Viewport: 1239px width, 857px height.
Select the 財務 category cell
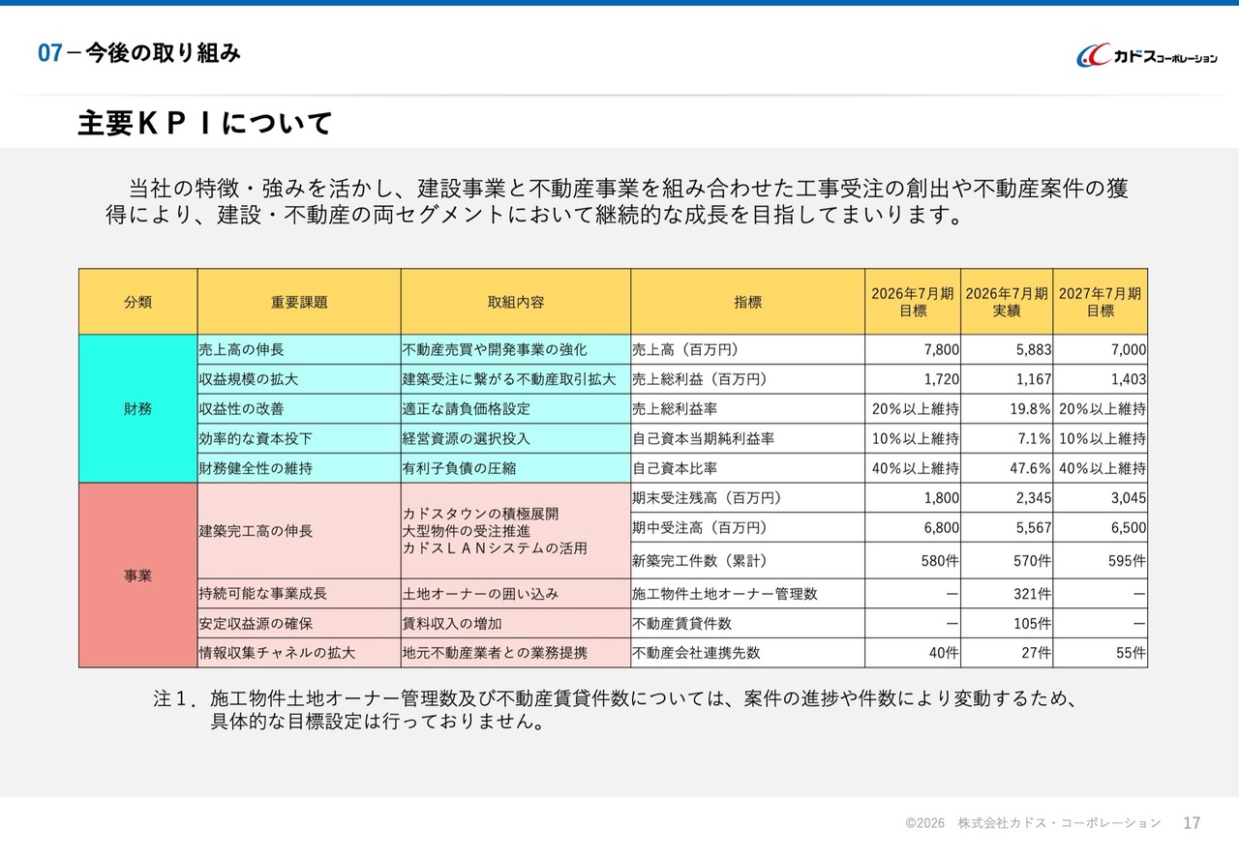coord(137,409)
